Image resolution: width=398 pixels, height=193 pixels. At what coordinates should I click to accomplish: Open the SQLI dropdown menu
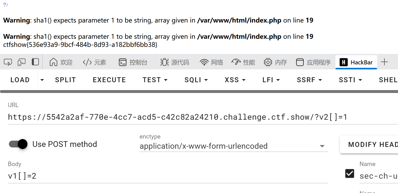pos(196,80)
